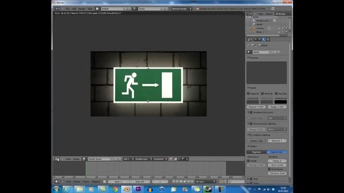The width and height of the screenshot is (344, 193).
Task: Open the Environment Lighting White color dropdown
Action: (277, 129)
